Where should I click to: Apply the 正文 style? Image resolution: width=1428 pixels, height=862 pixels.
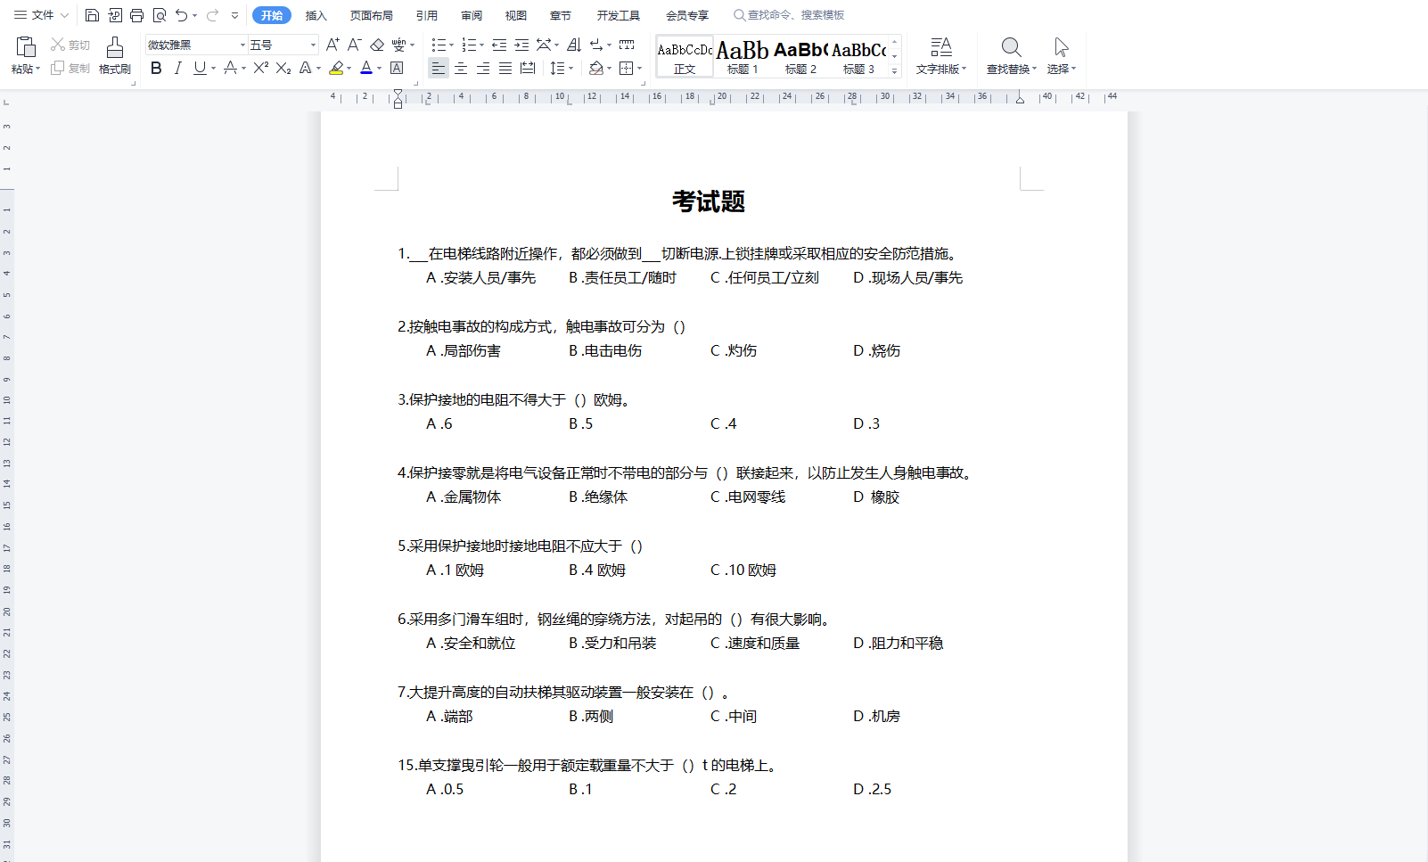pyautogui.click(x=685, y=57)
